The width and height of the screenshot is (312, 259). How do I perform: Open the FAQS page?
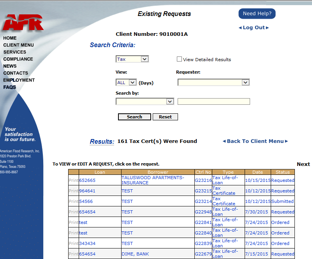(9, 87)
